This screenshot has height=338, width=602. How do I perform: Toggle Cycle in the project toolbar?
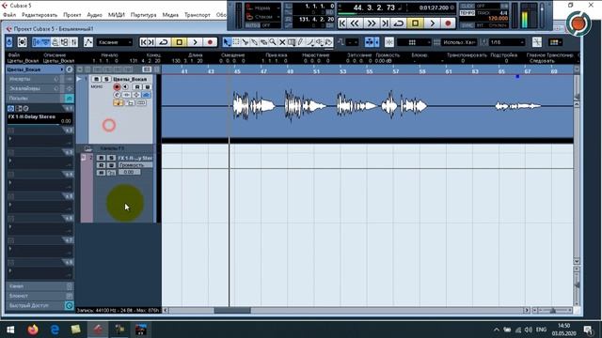(x=164, y=42)
